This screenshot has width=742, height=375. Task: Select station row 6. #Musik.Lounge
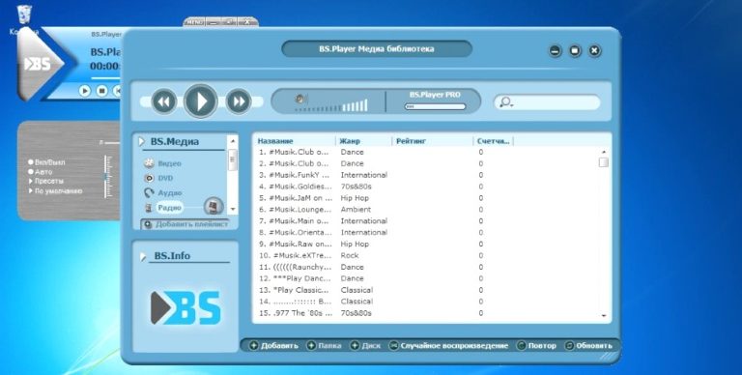(x=426, y=210)
